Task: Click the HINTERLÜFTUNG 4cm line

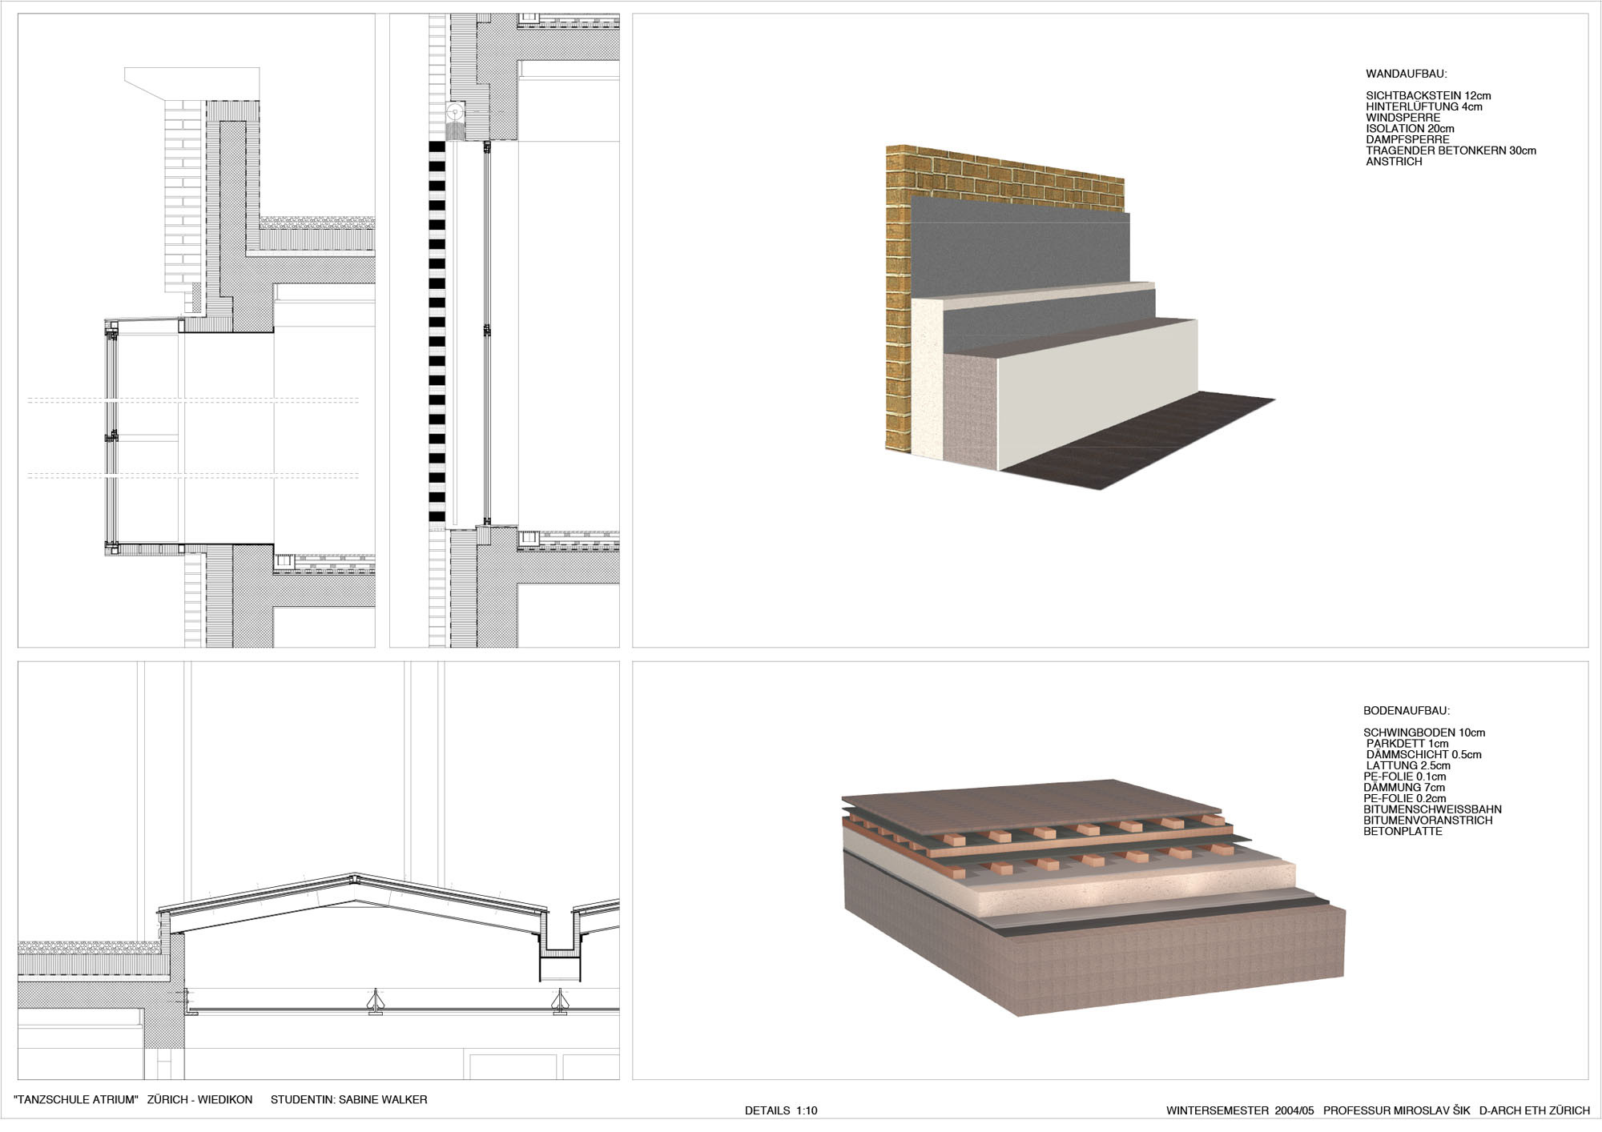Action: point(1423,106)
